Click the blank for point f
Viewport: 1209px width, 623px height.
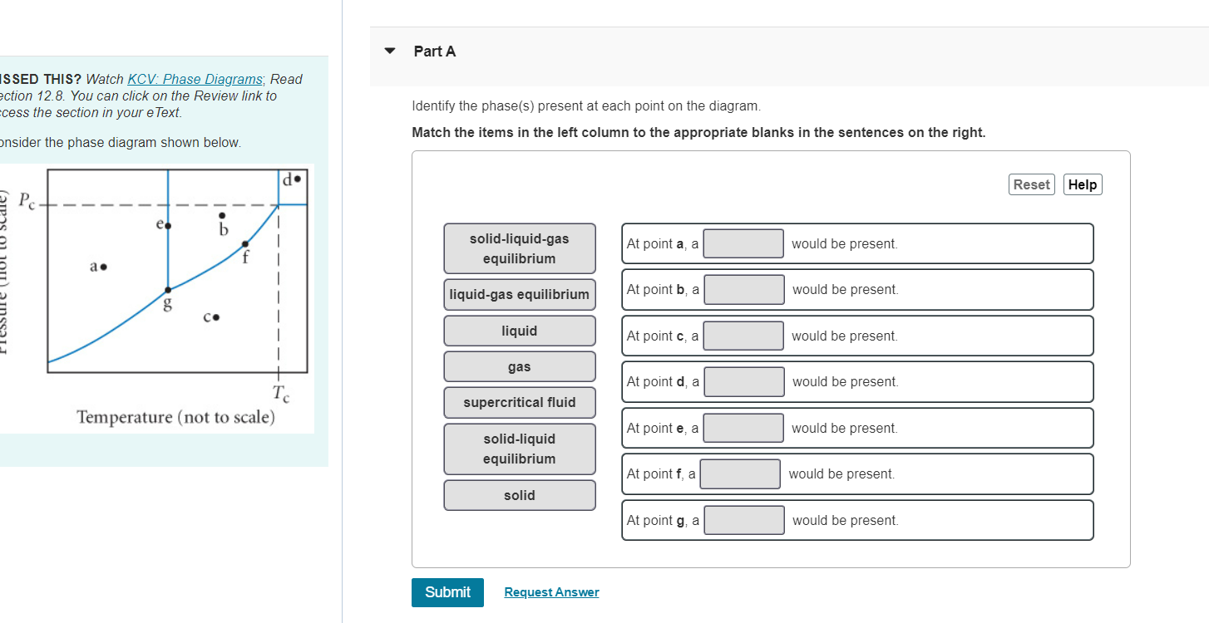coord(740,473)
